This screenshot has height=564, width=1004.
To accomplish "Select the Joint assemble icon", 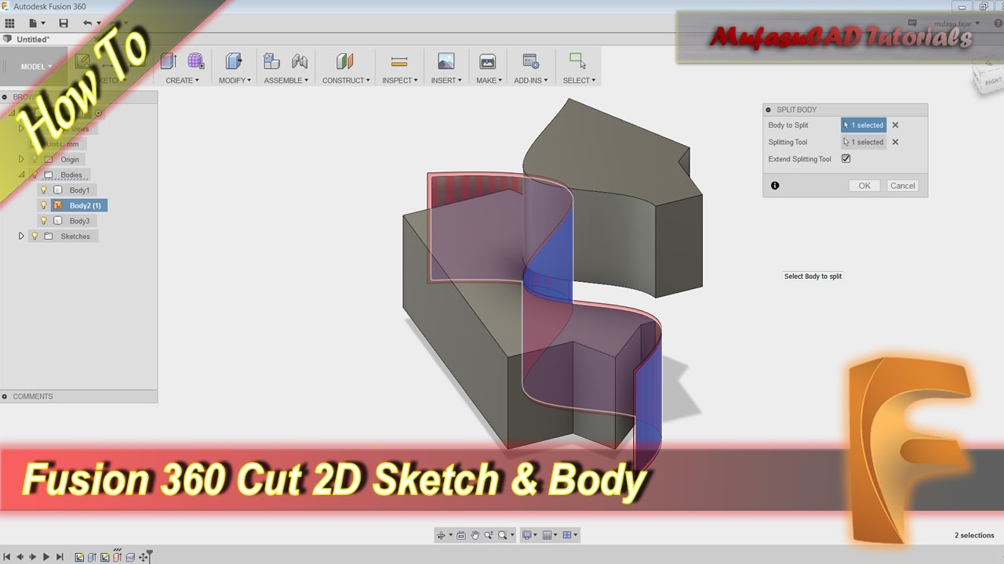I will tap(299, 61).
